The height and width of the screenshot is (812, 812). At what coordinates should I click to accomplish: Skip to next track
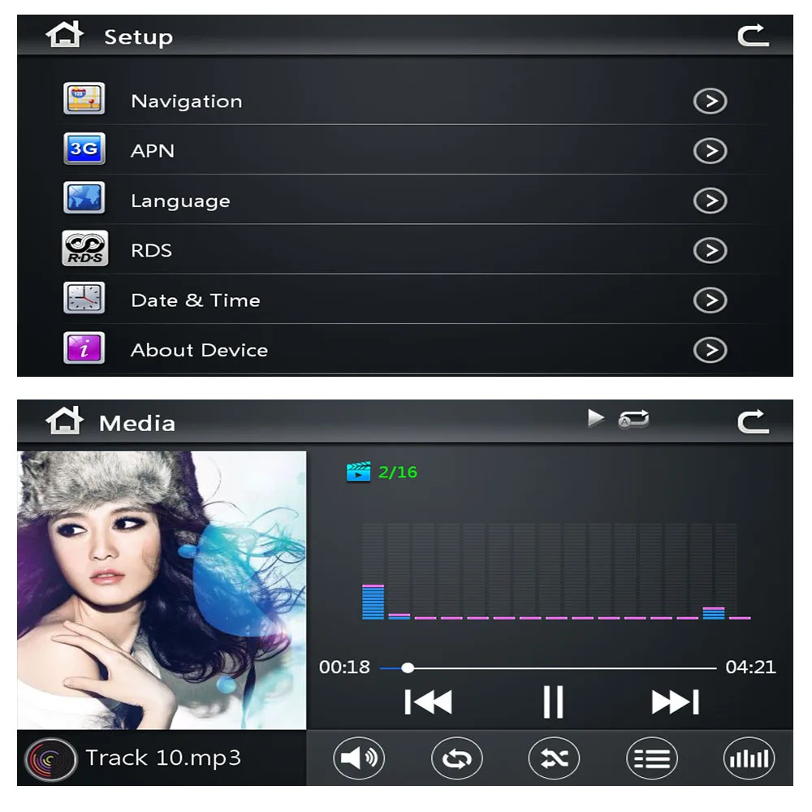click(676, 702)
